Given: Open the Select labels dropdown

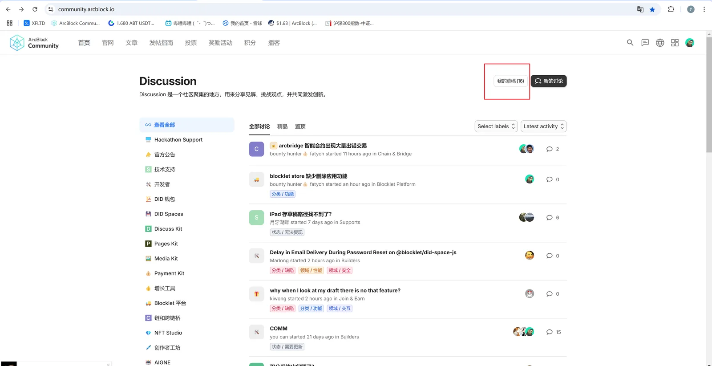Looking at the screenshot, I should click(496, 126).
